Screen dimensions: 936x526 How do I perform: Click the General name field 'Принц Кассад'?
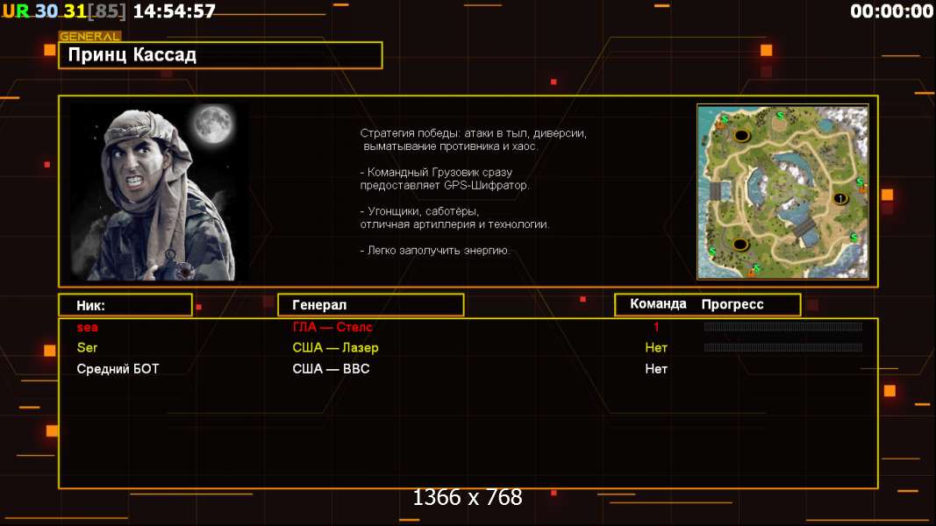tap(220, 55)
